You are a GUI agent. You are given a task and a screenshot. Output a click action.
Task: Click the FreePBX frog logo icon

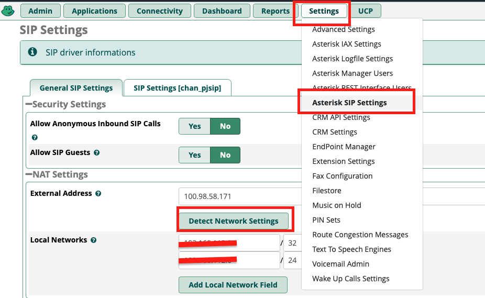[x=8, y=11]
